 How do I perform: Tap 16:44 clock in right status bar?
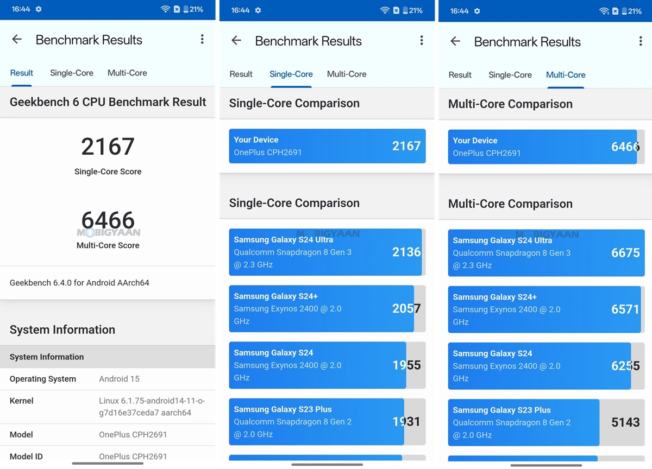tap(460, 11)
